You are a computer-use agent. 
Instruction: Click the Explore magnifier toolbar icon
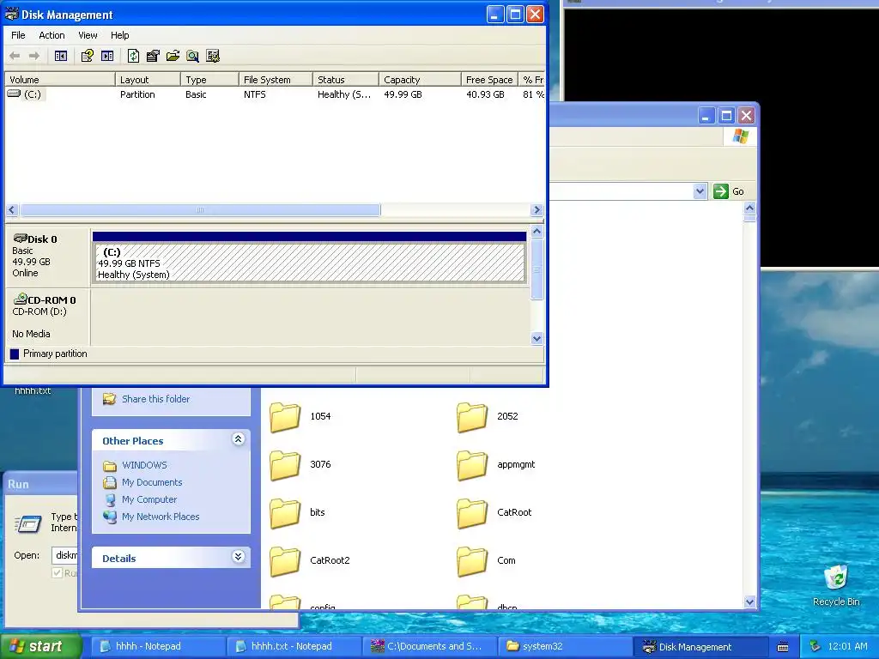coord(192,56)
